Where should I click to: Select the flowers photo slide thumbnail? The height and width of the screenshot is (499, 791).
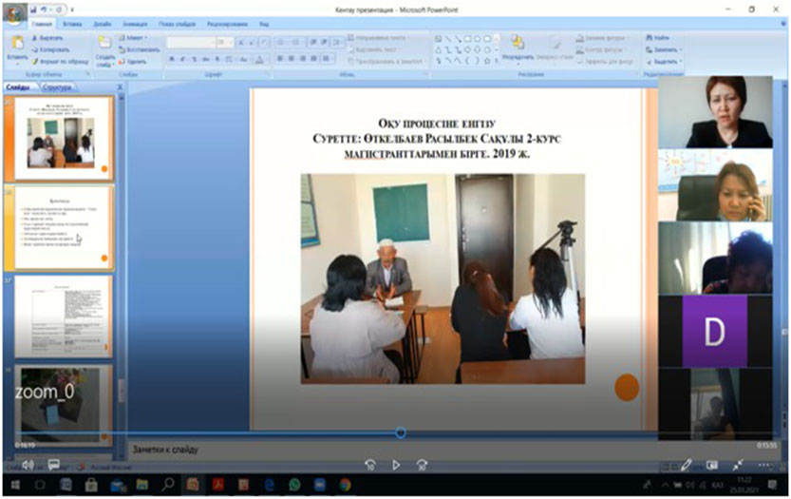pos(64,406)
